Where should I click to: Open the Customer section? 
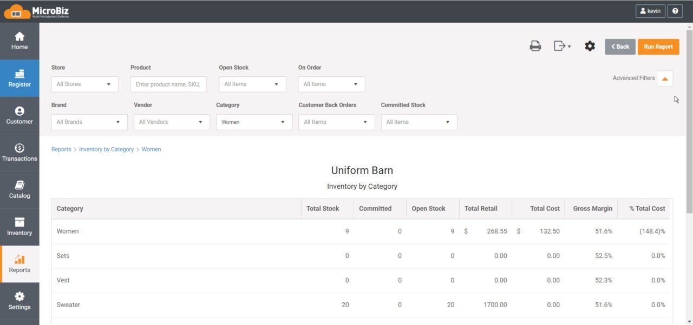[x=19, y=115]
